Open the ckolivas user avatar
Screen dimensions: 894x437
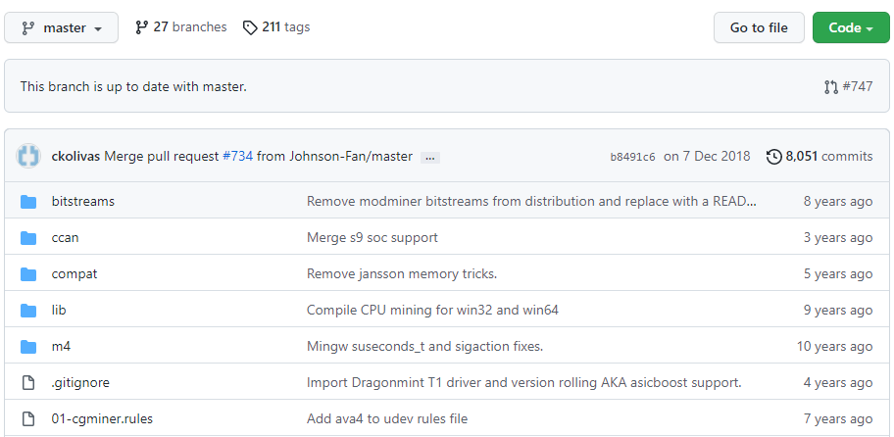(29, 157)
